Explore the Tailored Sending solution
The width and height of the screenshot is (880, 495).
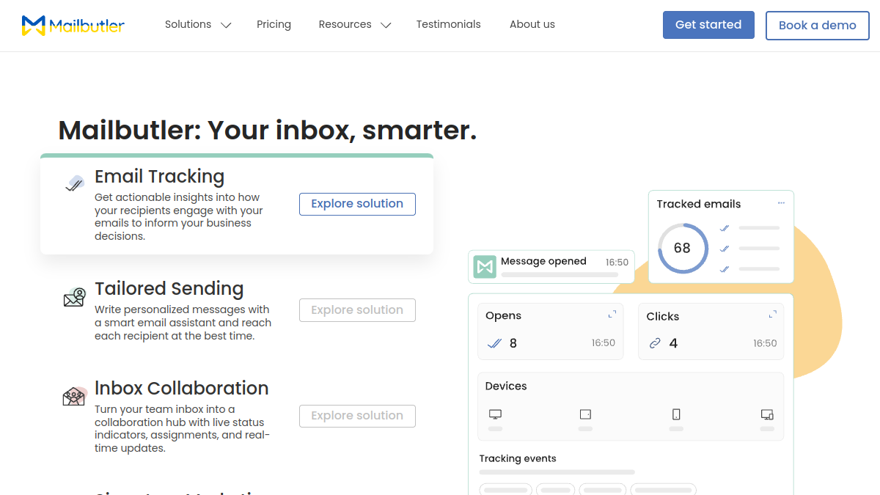pyautogui.click(x=357, y=310)
